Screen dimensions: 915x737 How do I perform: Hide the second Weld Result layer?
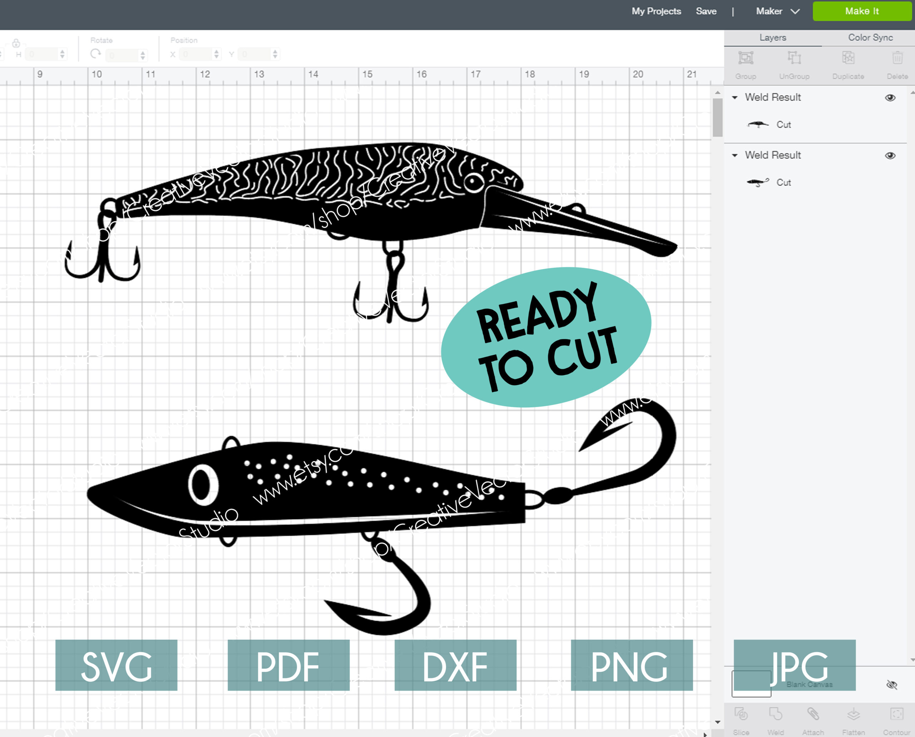click(x=890, y=156)
